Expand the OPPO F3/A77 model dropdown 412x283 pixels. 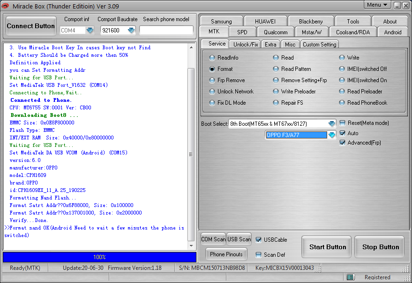tap(331, 135)
